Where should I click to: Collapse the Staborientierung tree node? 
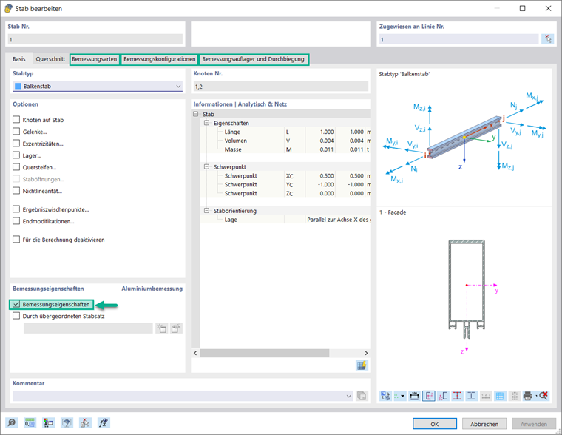point(206,211)
